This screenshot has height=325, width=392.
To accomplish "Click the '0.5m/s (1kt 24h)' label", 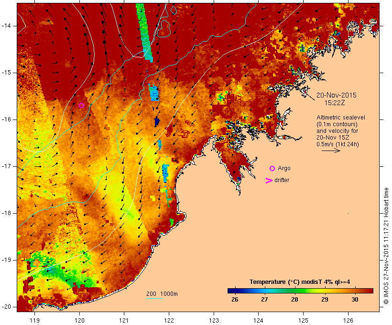I will point(338,144).
